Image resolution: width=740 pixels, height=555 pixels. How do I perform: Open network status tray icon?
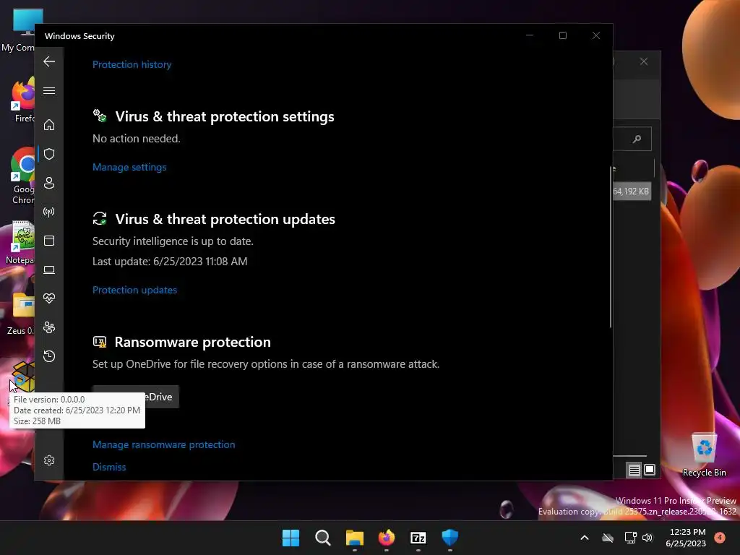(630, 538)
